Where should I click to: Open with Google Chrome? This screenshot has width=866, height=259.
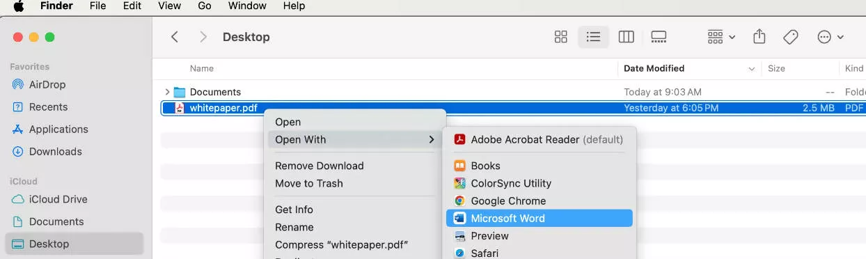(x=540, y=201)
